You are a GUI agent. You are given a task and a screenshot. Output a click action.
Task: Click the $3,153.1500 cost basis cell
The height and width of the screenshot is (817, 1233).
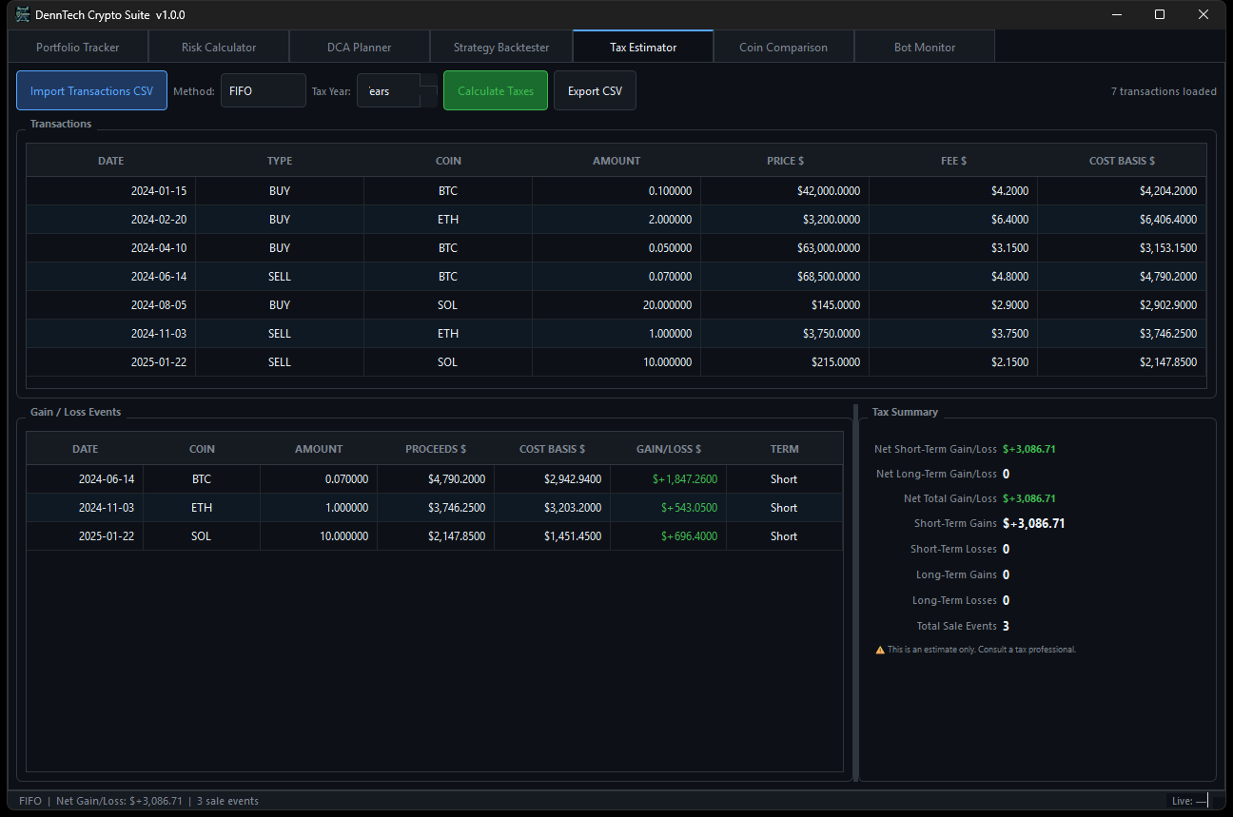point(1122,248)
